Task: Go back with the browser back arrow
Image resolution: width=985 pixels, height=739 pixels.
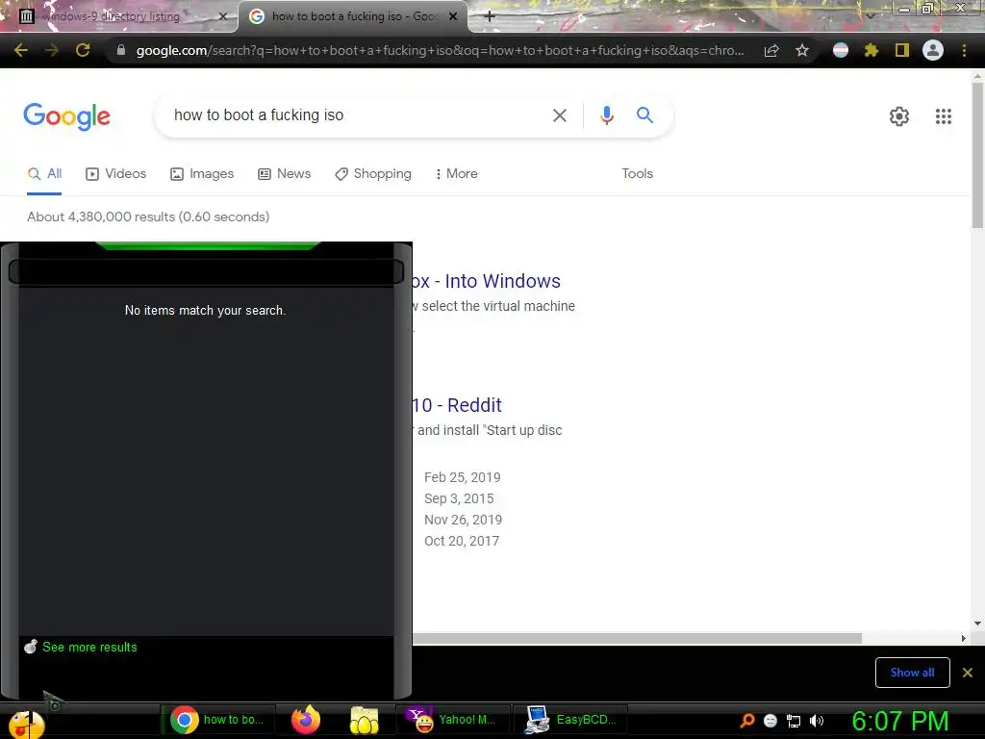Action: (21, 50)
